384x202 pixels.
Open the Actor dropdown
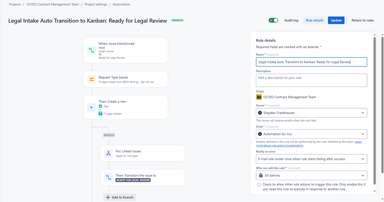click(312, 134)
